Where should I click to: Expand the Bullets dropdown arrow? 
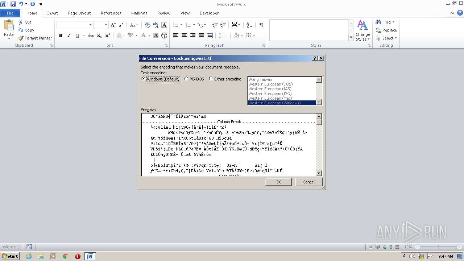[x=182, y=25]
